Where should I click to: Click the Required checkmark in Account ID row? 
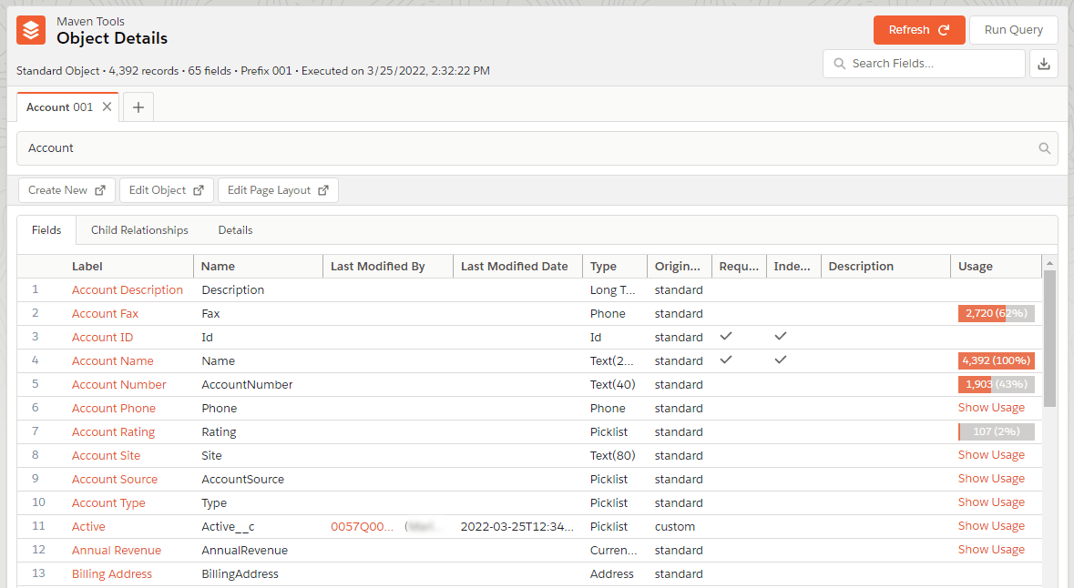tap(726, 336)
